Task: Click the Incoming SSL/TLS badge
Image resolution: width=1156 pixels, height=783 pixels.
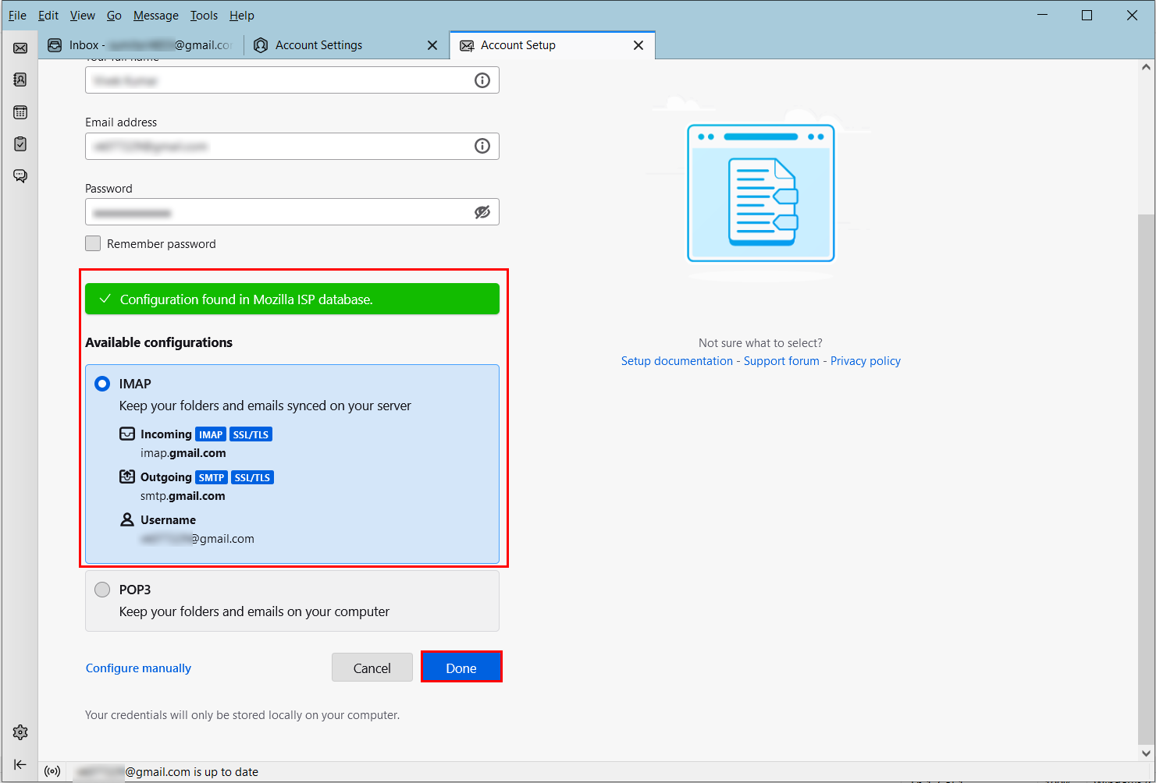Action: [251, 434]
